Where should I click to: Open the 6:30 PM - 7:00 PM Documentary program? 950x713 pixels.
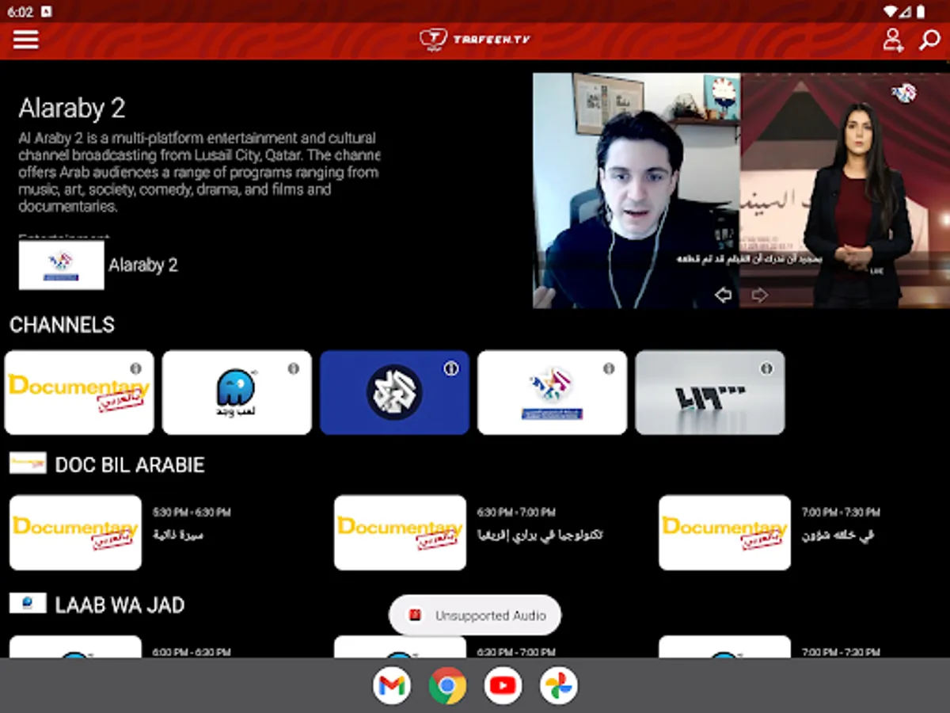coord(400,532)
